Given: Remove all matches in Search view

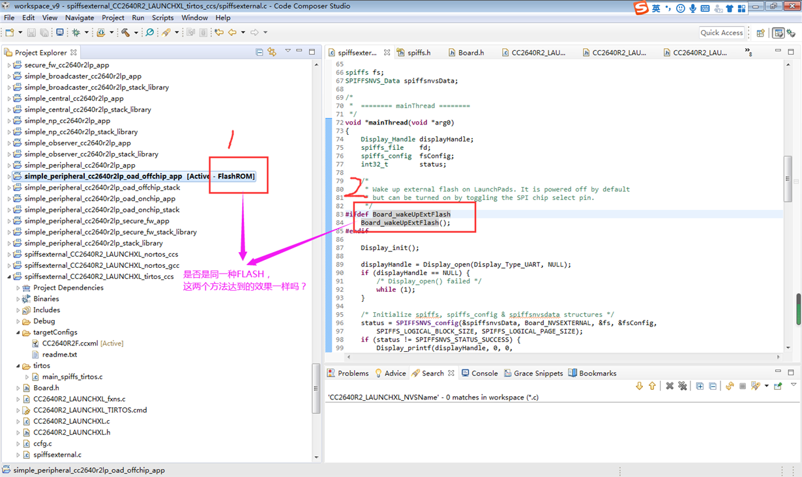Looking at the screenshot, I should (x=682, y=386).
